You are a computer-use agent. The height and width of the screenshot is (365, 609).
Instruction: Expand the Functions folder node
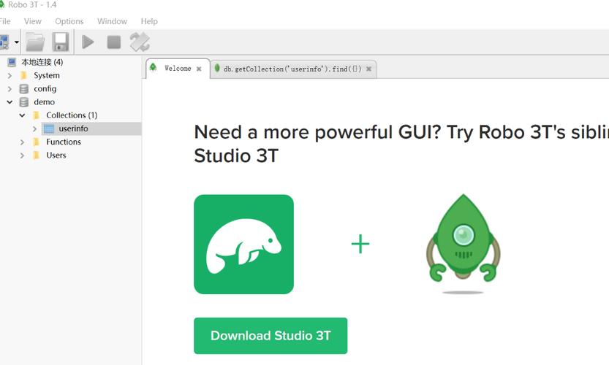coord(22,142)
